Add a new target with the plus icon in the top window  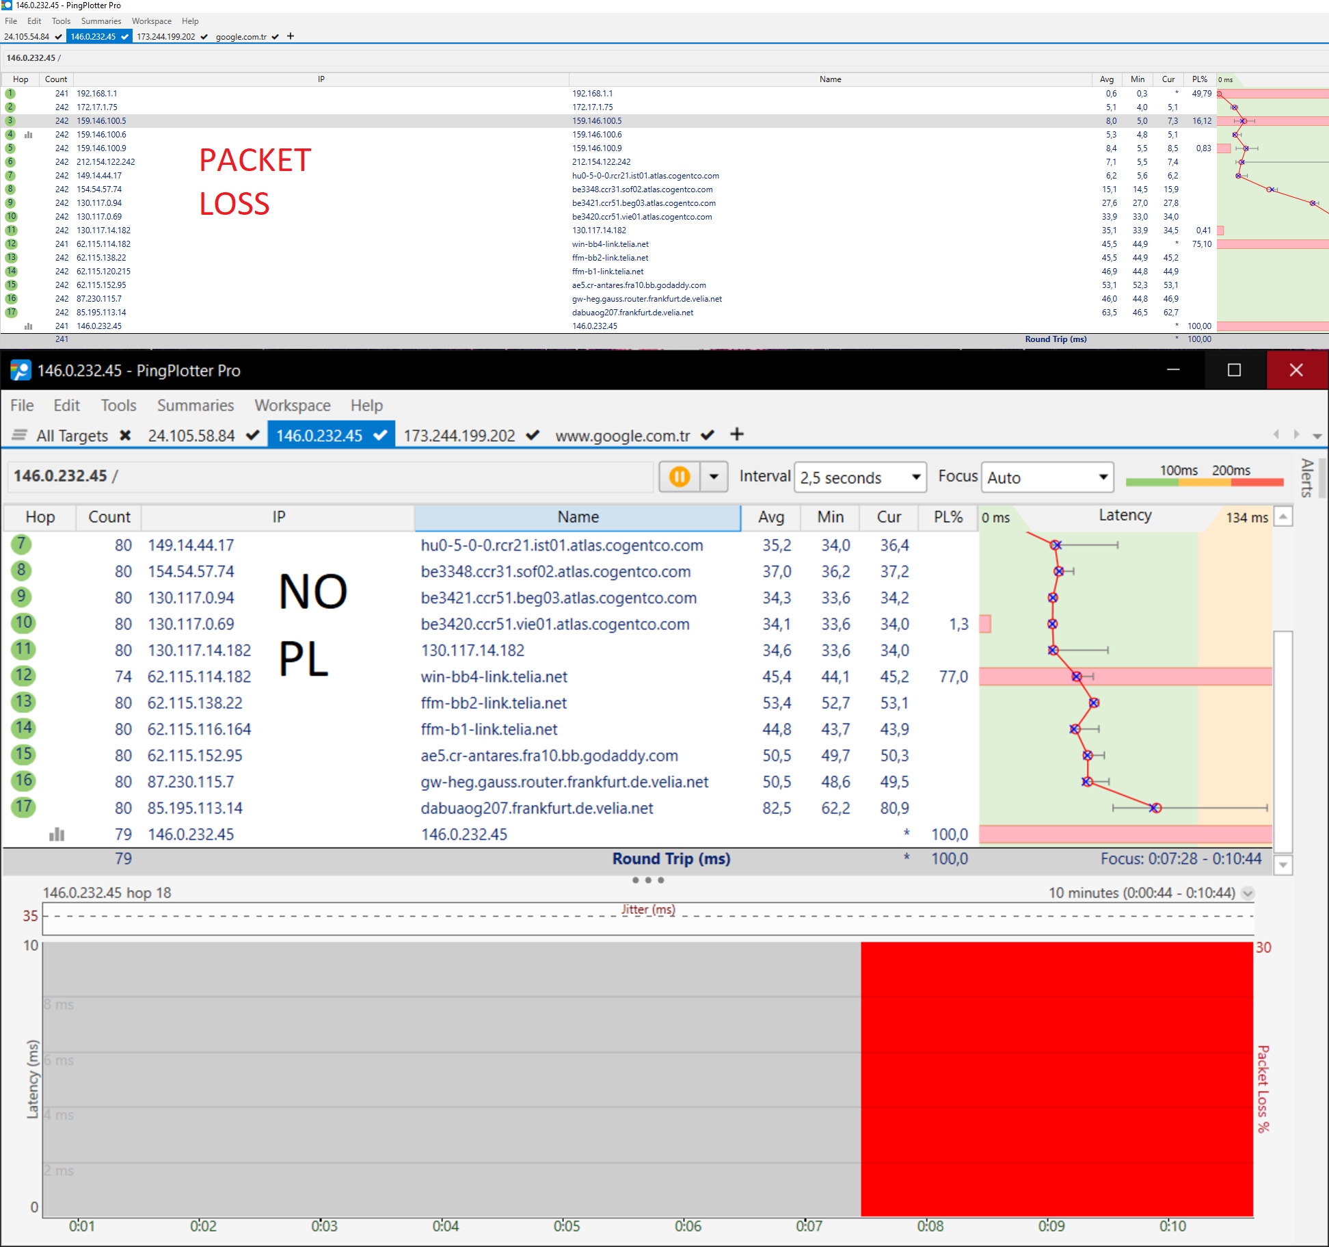point(291,36)
